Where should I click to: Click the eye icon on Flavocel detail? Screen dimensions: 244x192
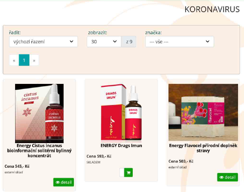(x=221, y=177)
